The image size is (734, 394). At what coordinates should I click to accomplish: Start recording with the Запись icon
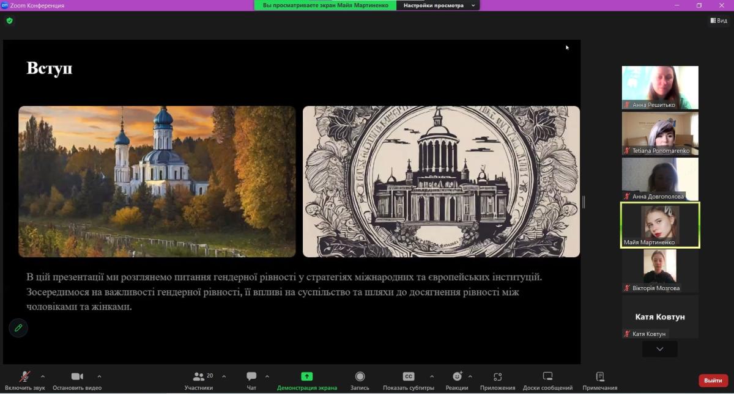[x=360, y=377]
